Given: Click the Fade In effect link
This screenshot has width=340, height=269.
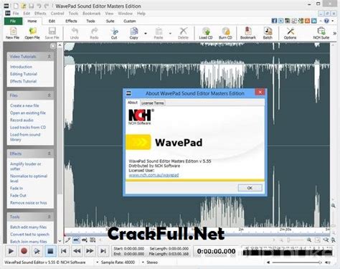Looking at the screenshot, I should 16,188.
